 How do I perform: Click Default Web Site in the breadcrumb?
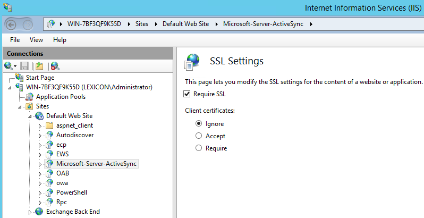(x=185, y=24)
